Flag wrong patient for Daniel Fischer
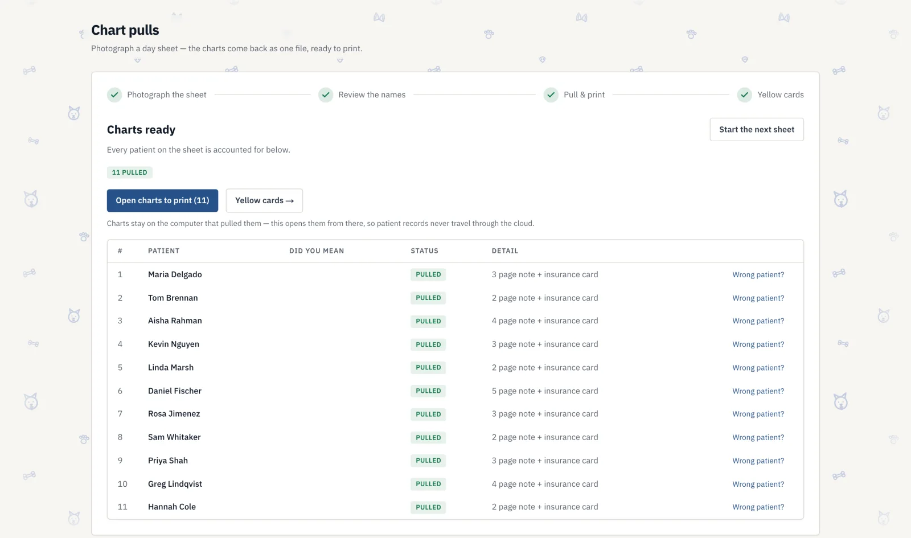This screenshot has height=538, width=911. 758,391
